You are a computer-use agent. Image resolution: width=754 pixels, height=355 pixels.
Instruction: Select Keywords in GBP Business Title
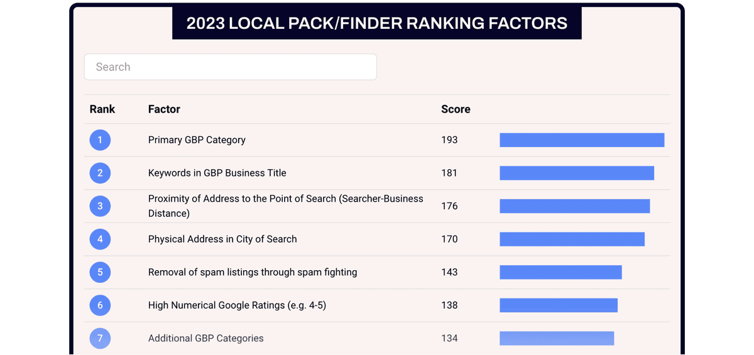pyautogui.click(x=217, y=173)
